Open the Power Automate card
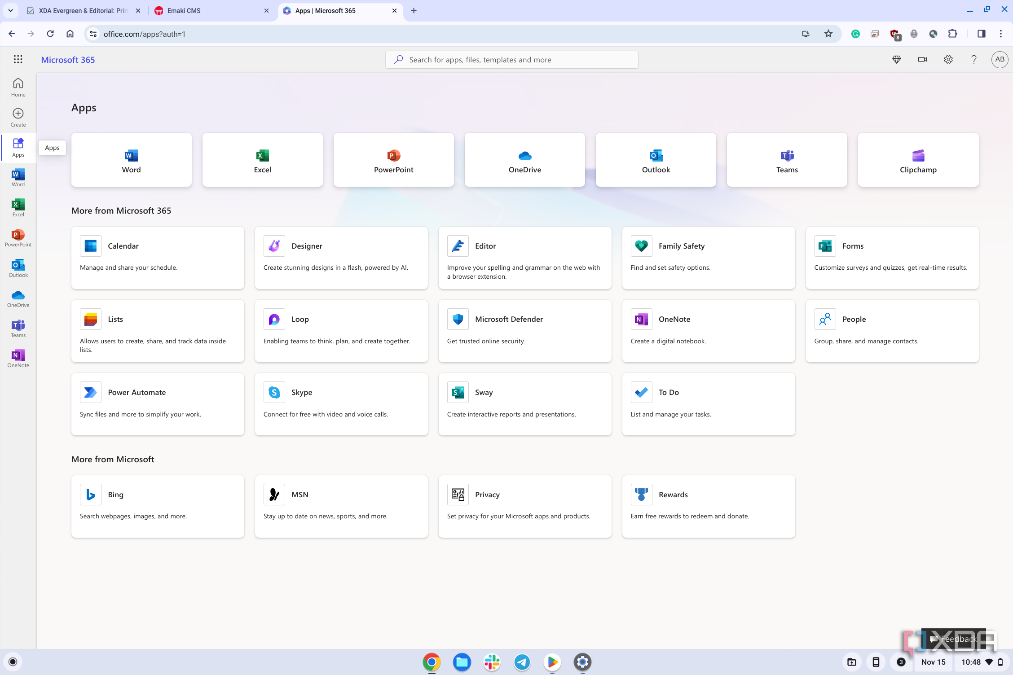This screenshot has height=675, width=1013. coord(158,404)
